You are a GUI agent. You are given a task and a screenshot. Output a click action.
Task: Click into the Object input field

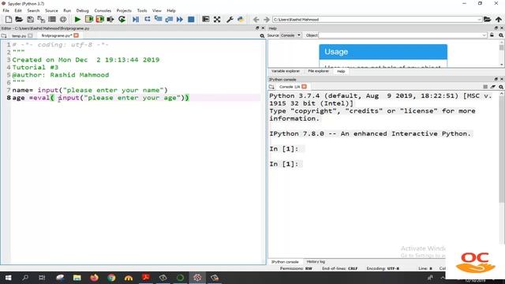tap(400, 35)
